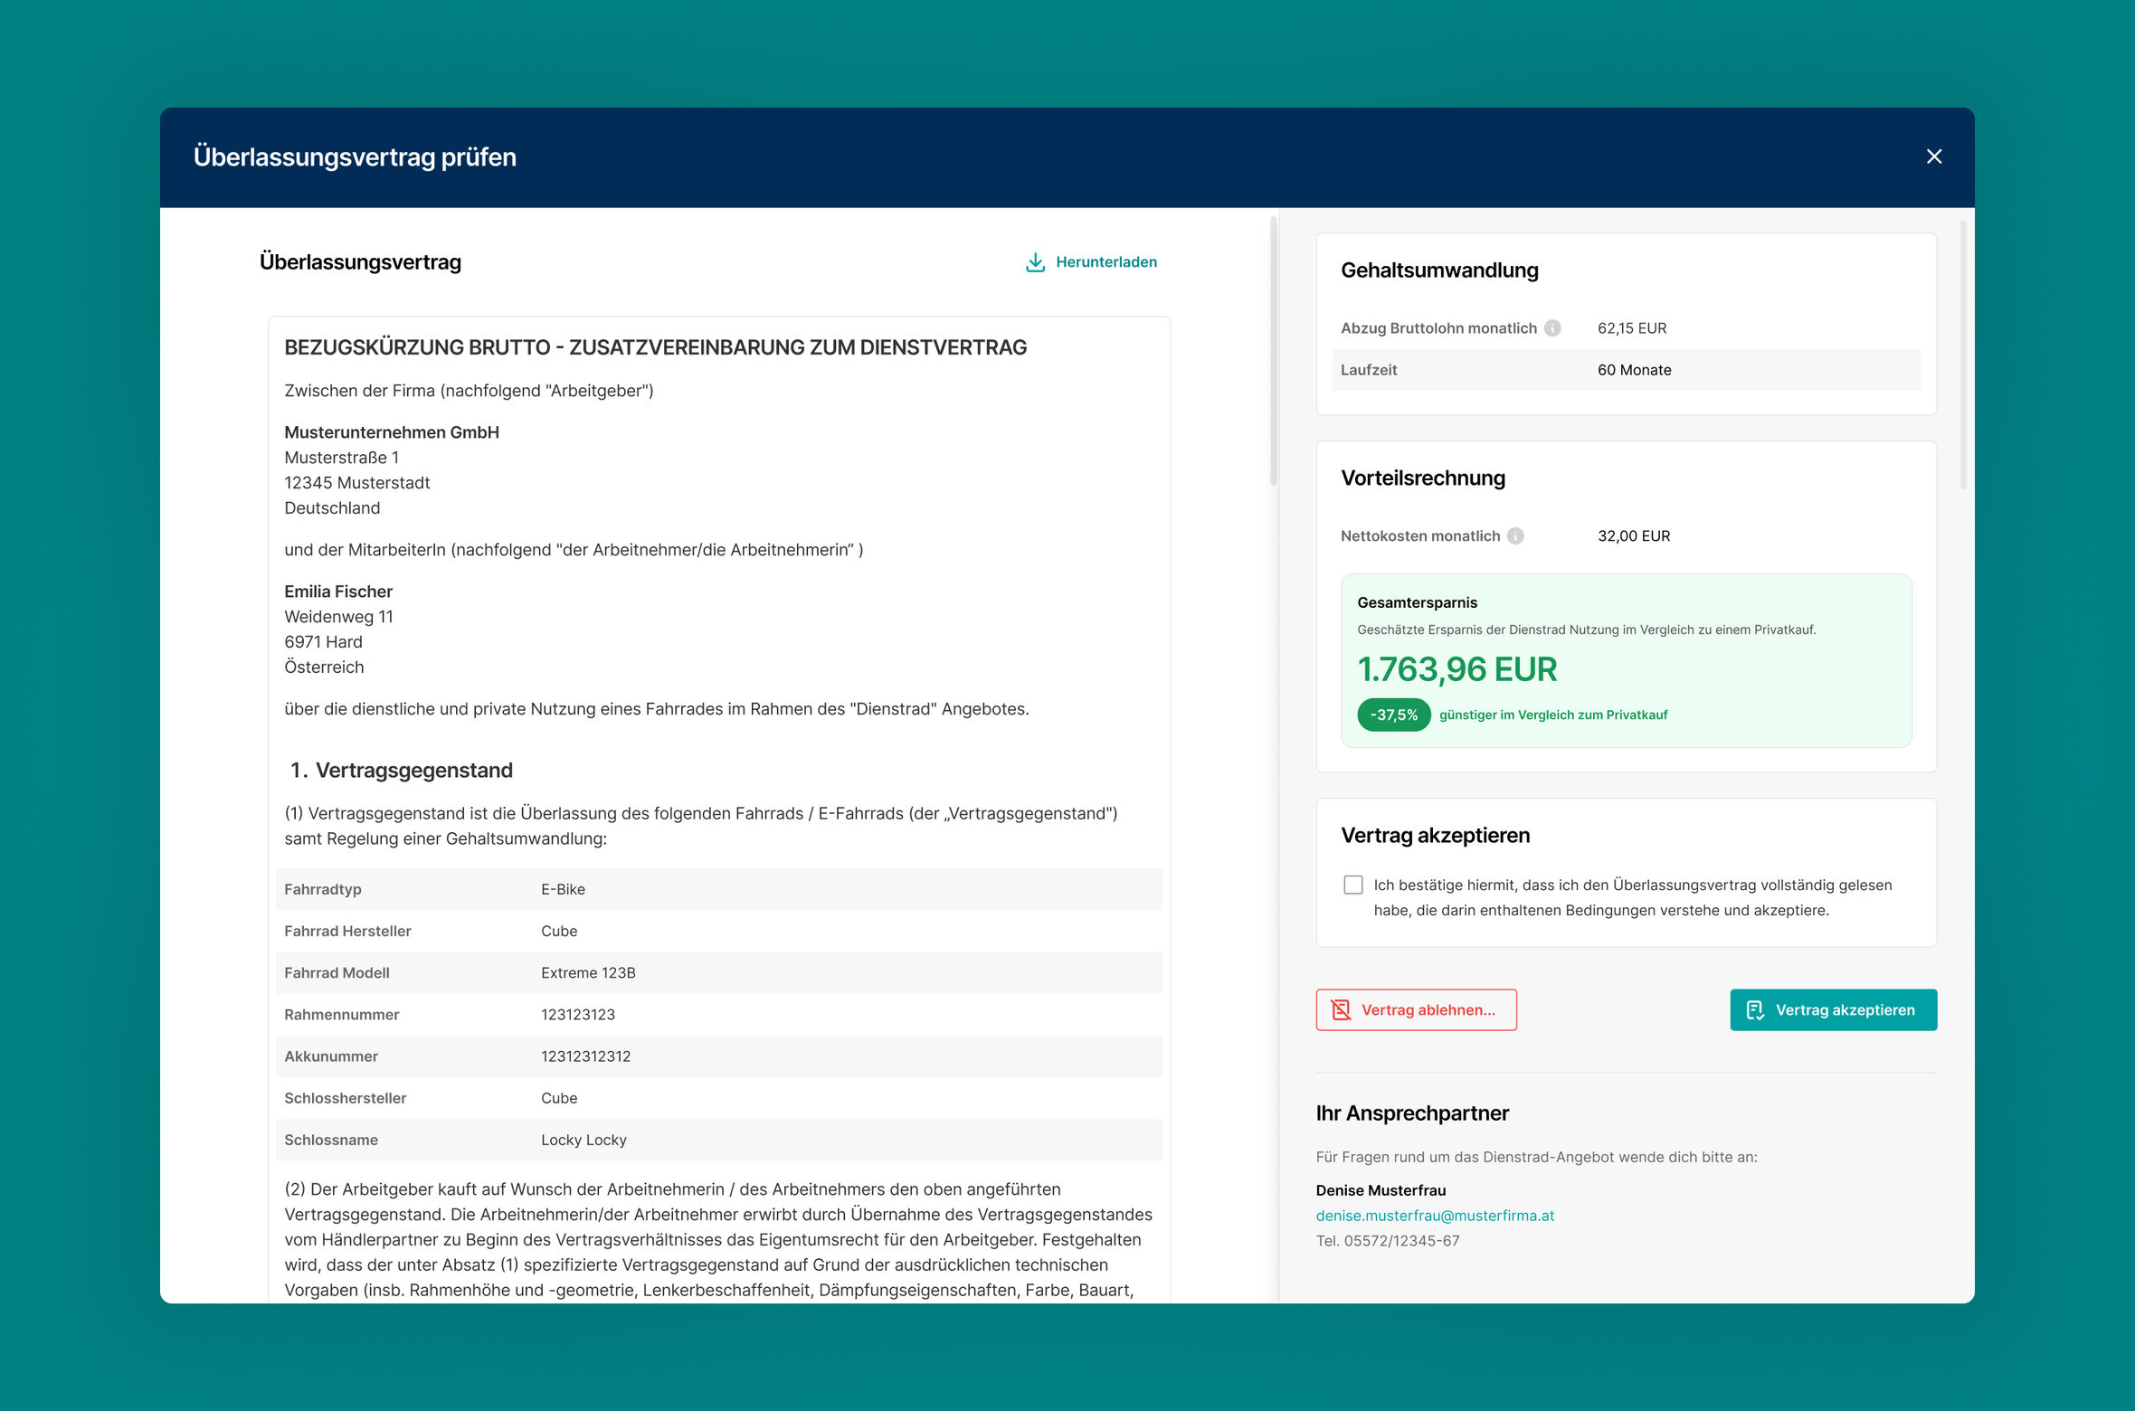The image size is (2135, 1411).
Task: Open info icon next to Abzug Bruttolohn monatlich
Action: point(1551,328)
